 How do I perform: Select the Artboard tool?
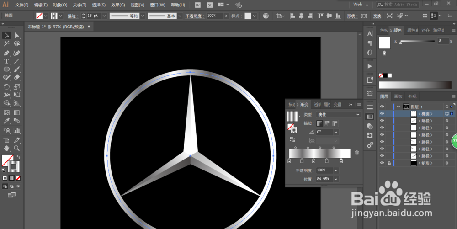[x=6, y=140]
